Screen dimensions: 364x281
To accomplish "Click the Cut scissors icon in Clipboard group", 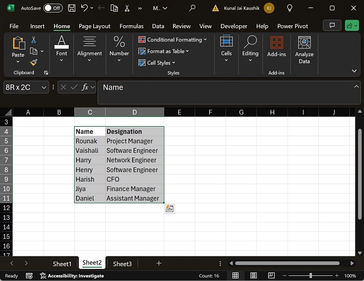I will tap(34, 40).
